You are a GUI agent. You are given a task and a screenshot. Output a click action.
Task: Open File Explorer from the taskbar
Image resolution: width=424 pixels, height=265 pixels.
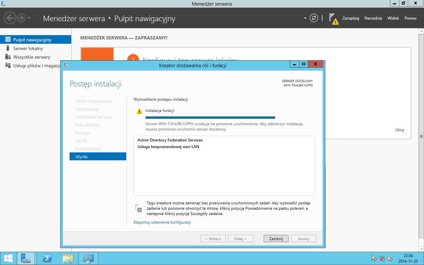68,258
